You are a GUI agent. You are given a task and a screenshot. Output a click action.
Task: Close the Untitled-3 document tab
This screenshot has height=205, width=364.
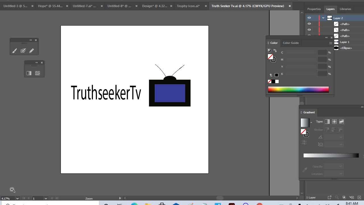click(x=32, y=6)
